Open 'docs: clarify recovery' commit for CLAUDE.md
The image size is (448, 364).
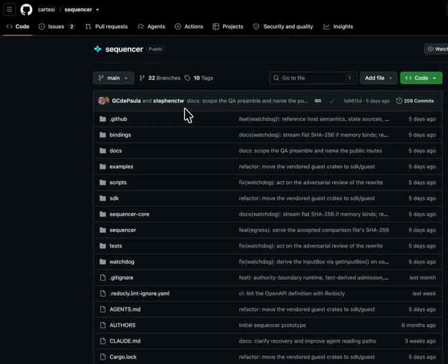click(307, 341)
